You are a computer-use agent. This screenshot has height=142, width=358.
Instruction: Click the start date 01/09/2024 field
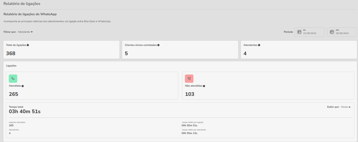pos(310,33)
